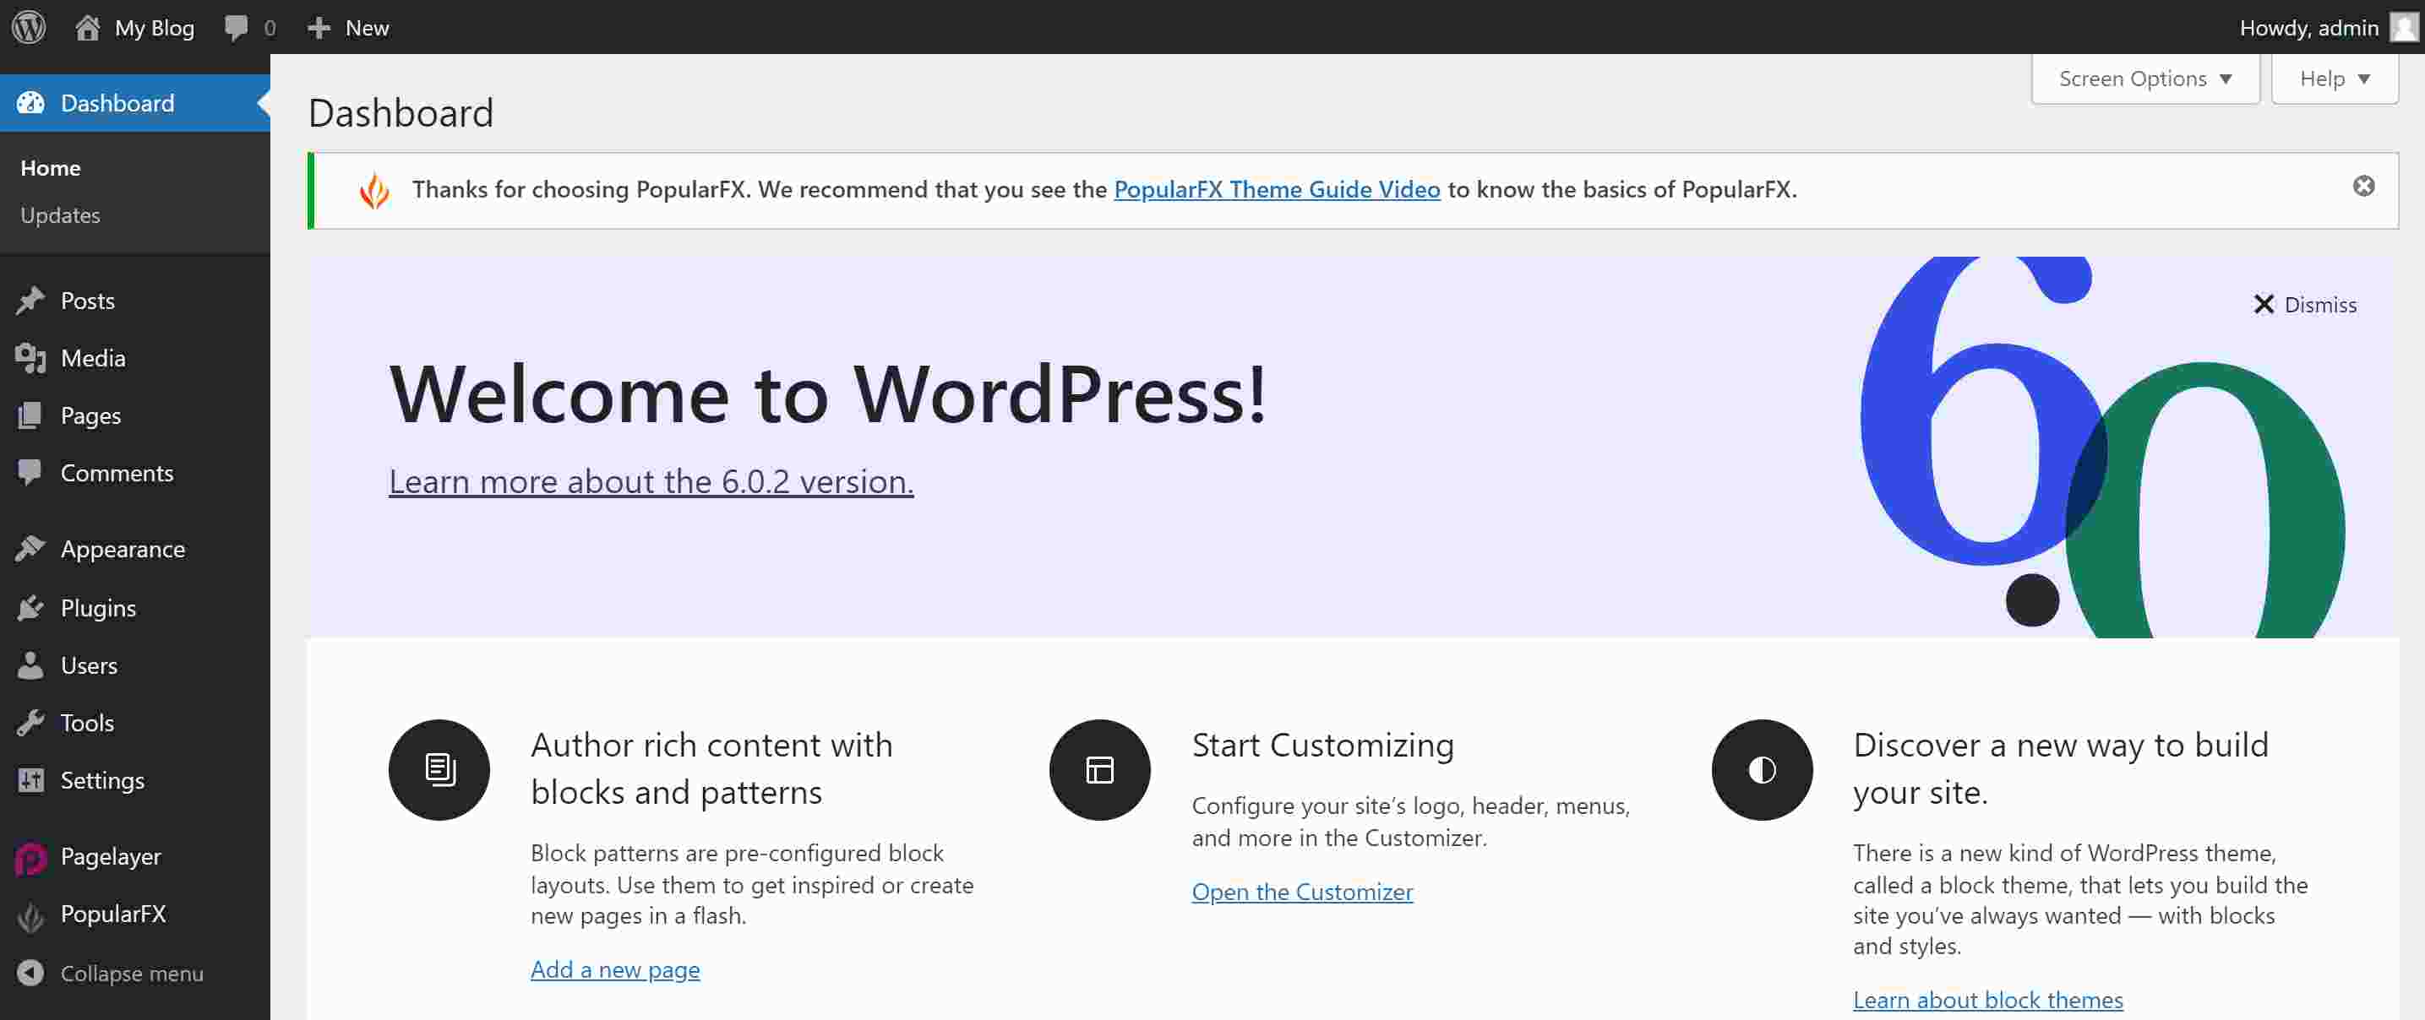Click the Media icon in sidebar

[x=30, y=357]
